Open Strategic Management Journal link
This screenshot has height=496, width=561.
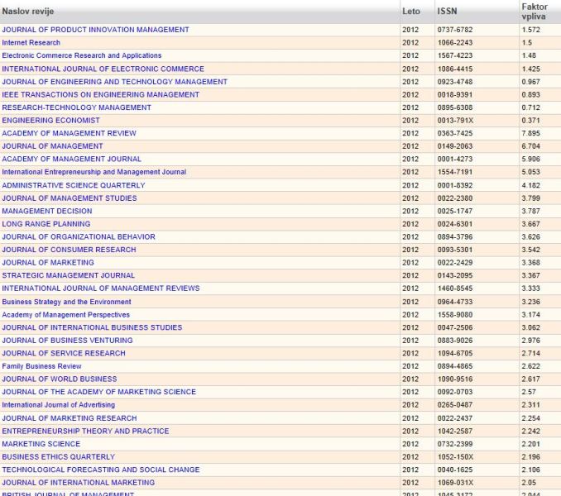click(x=68, y=275)
